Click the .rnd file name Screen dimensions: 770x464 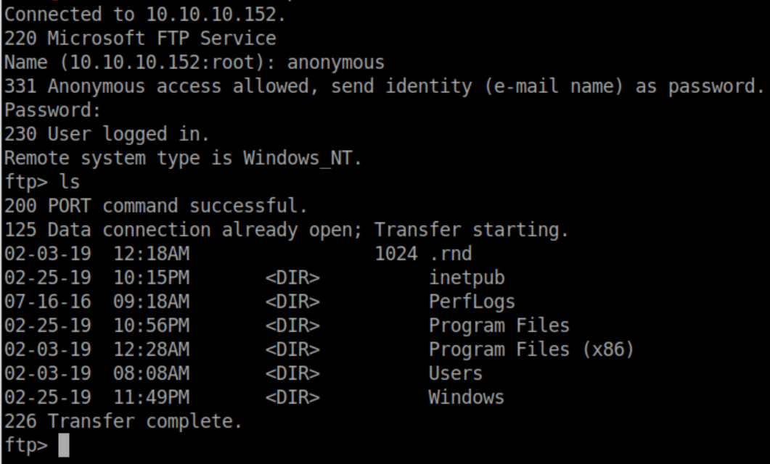(x=450, y=254)
